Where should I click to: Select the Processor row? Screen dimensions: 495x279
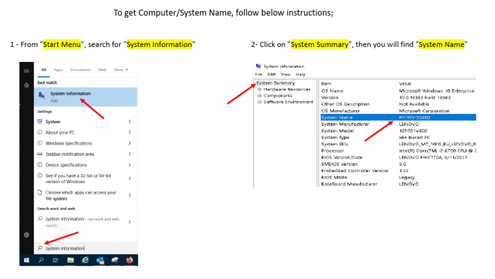398,151
